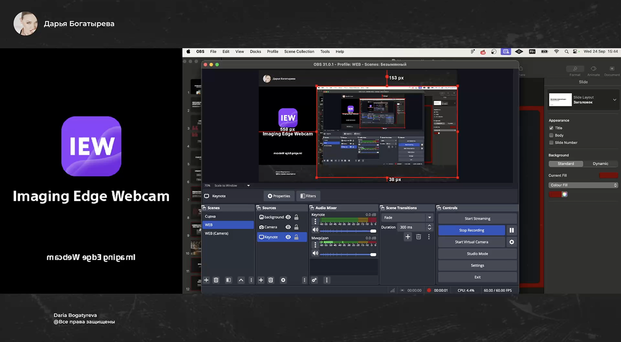The height and width of the screenshot is (342, 621).
Task: Switch to the Dynamic background tab
Action: pyautogui.click(x=600, y=164)
